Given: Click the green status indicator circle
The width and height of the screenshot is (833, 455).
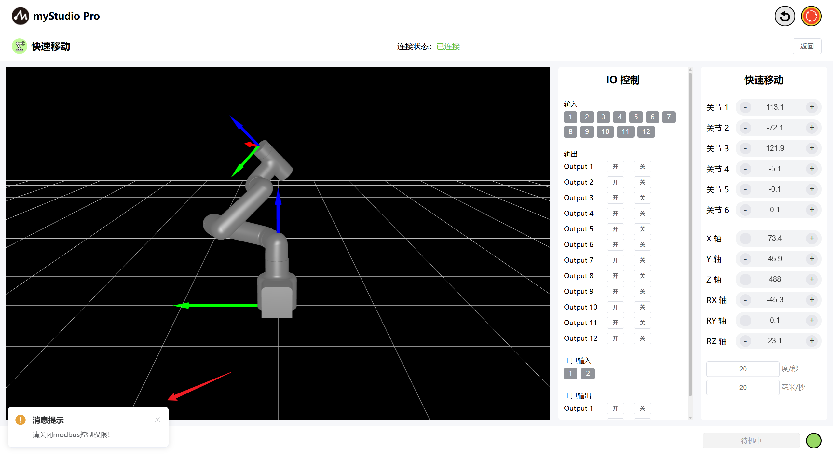Looking at the screenshot, I should pyautogui.click(x=813, y=441).
